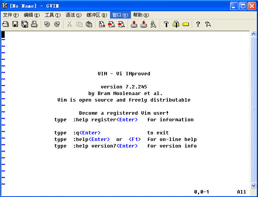Click 'Become a registered Vim user!' text
This screenshot has height=197, width=258.
coord(124,113)
